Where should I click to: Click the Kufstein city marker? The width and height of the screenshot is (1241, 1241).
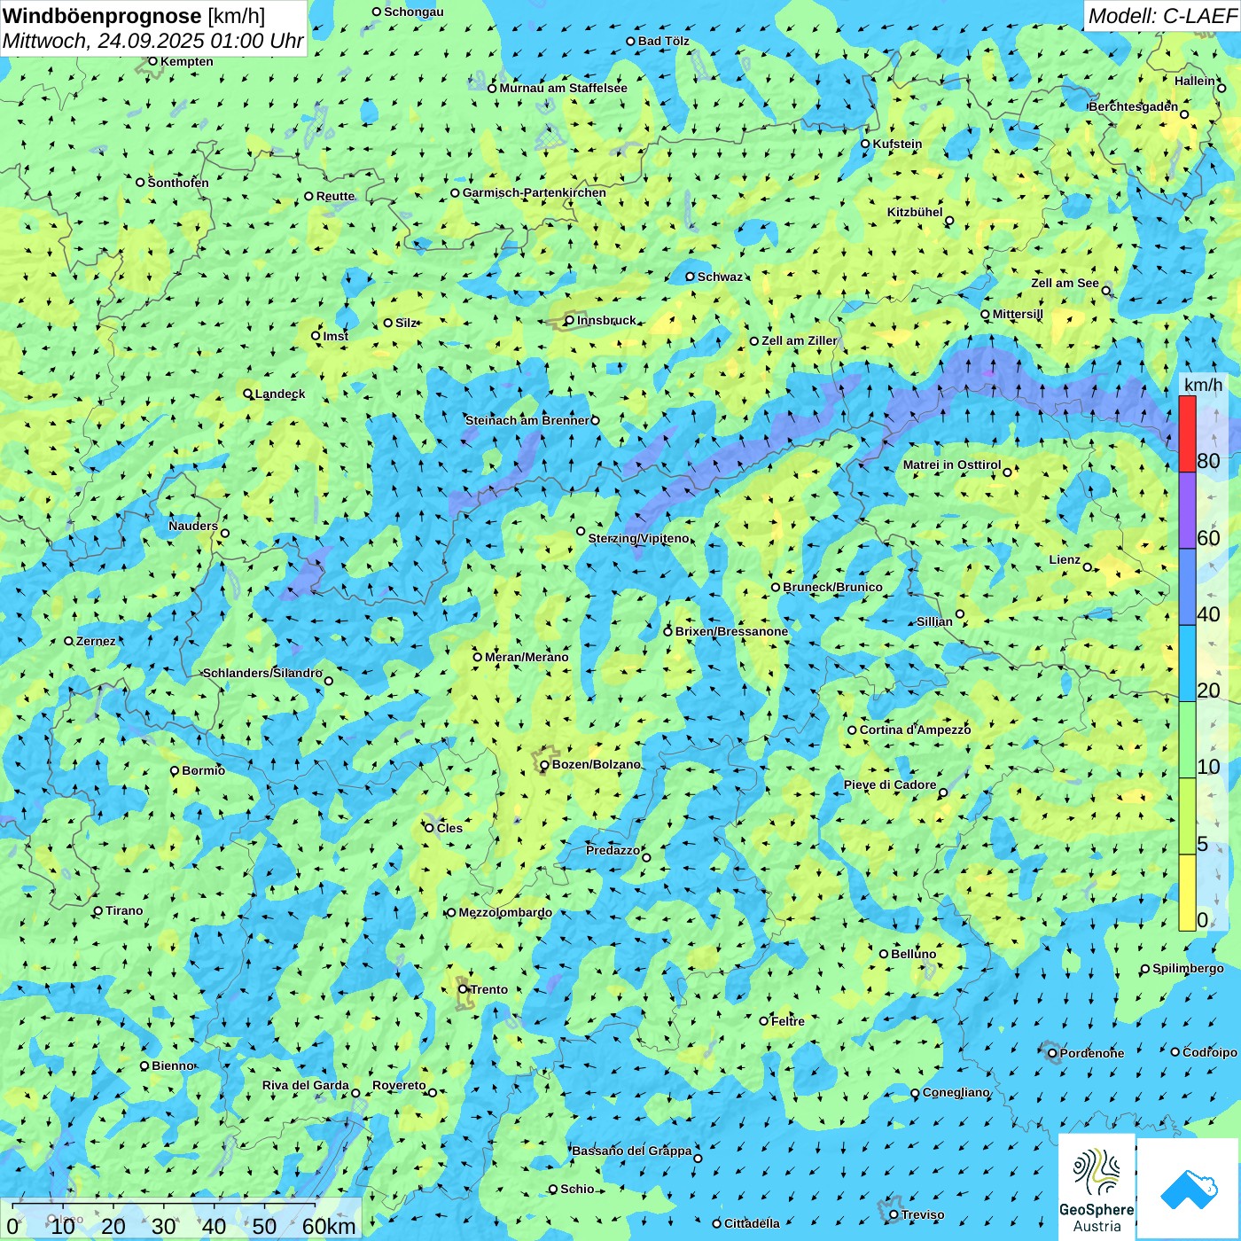tap(866, 144)
